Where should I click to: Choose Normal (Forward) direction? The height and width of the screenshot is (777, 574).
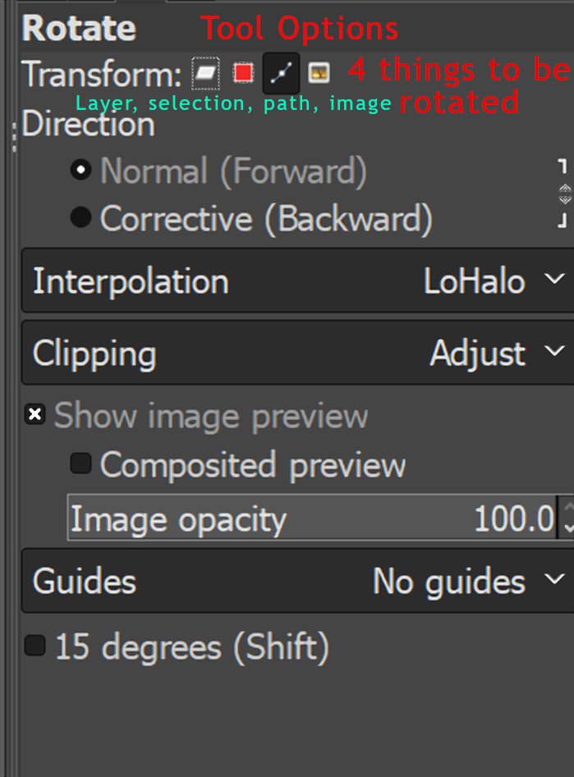tap(81, 171)
